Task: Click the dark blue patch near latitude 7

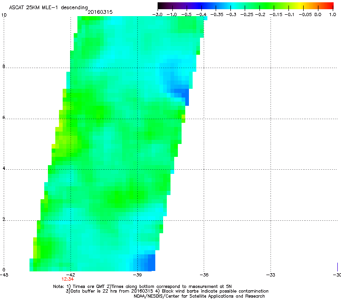Action: (182, 94)
